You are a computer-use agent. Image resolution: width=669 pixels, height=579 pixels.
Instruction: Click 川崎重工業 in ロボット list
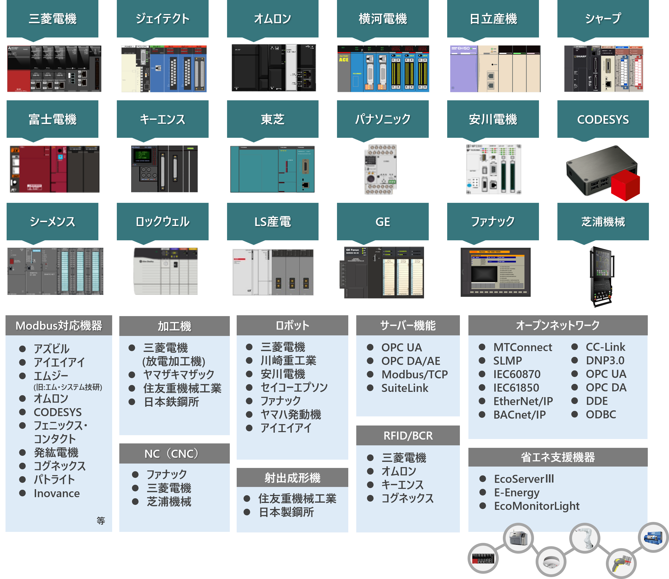[288, 360]
